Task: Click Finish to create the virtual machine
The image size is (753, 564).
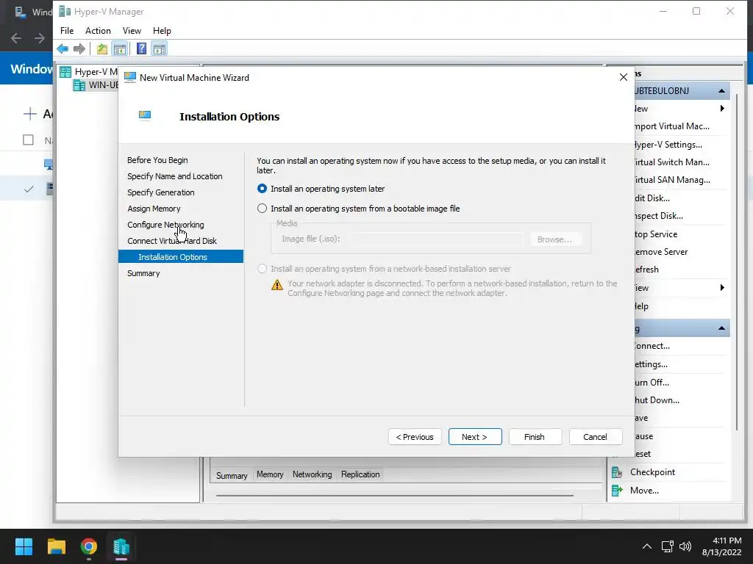Action: pos(535,437)
